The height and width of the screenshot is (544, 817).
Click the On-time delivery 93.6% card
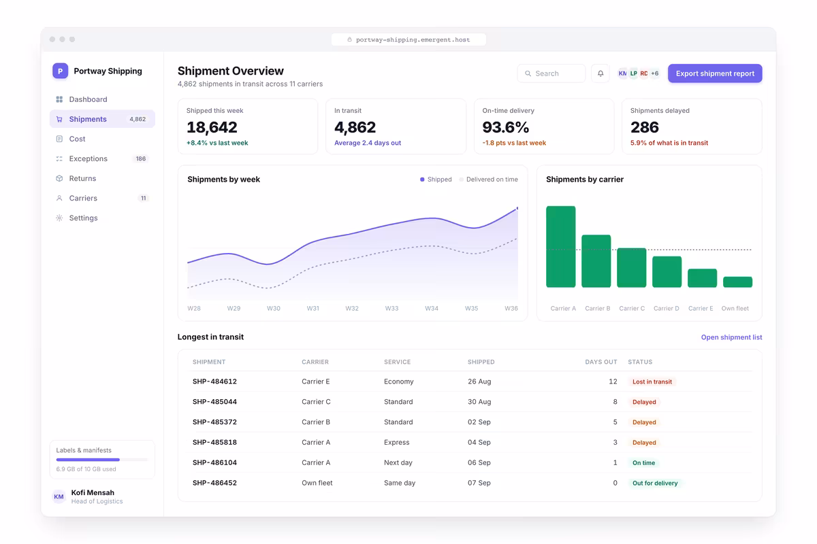544,126
